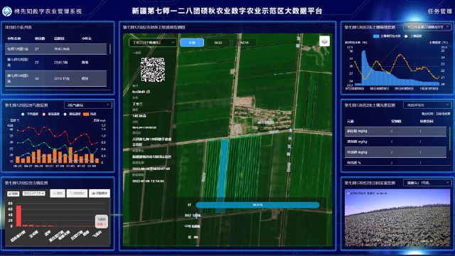The image size is (455, 256).
Task: Toggle the 最低温度 blue legend series
Action: [72, 114]
